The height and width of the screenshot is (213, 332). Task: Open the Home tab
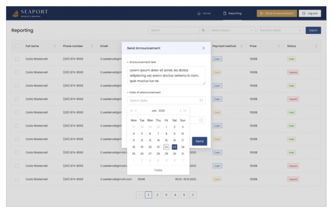(204, 13)
